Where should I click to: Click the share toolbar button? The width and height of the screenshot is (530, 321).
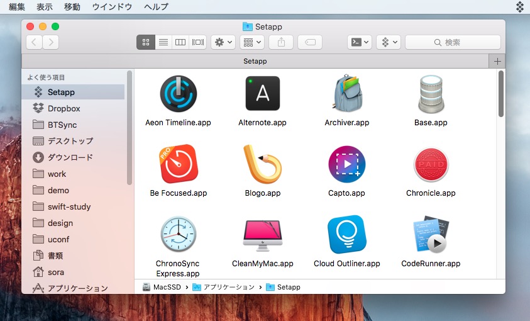[280, 42]
